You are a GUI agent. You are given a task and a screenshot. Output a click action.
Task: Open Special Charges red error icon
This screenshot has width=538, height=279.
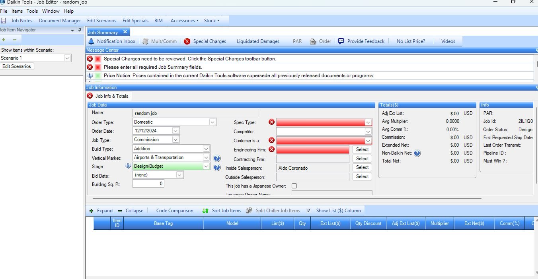click(187, 41)
